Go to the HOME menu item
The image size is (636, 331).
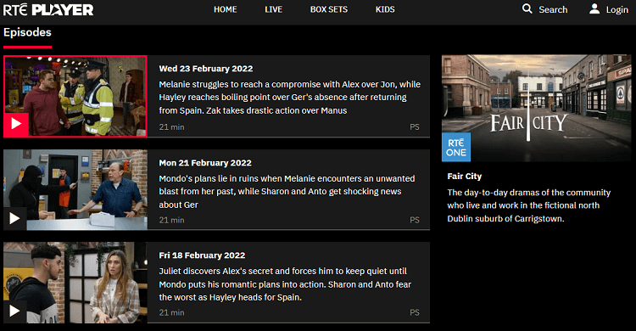[x=225, y=9]
